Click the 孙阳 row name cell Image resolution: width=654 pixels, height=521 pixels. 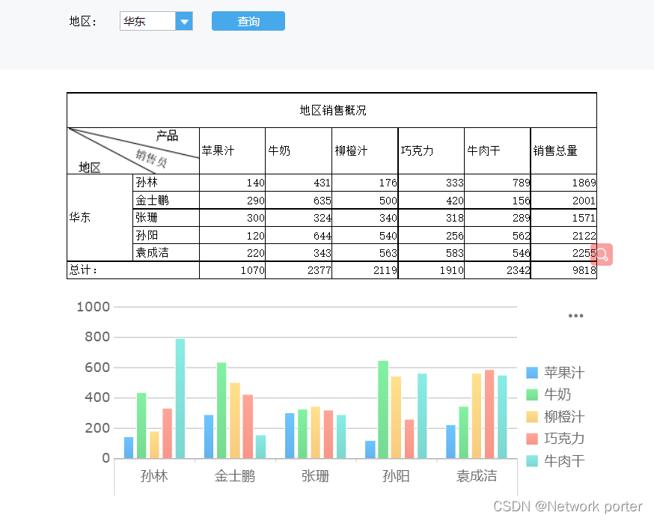(166, 235)
